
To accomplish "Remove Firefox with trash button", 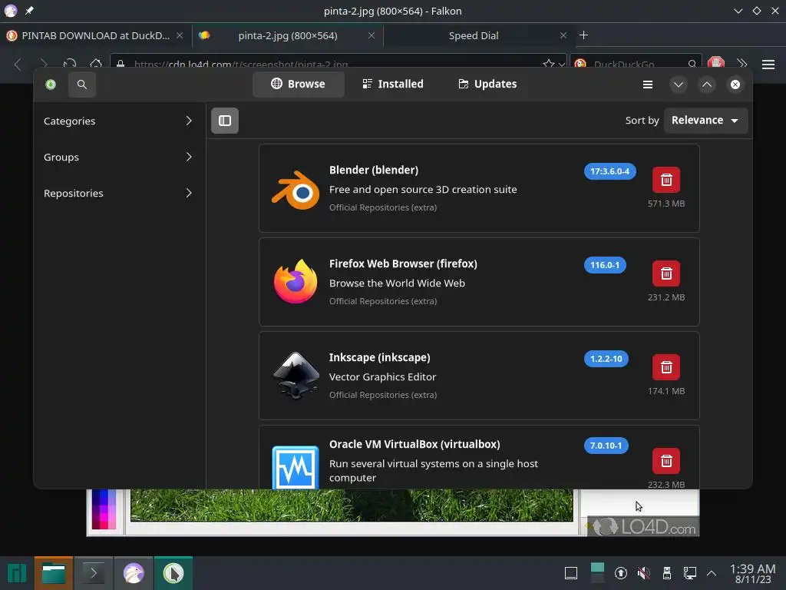I will coord(665,273).
